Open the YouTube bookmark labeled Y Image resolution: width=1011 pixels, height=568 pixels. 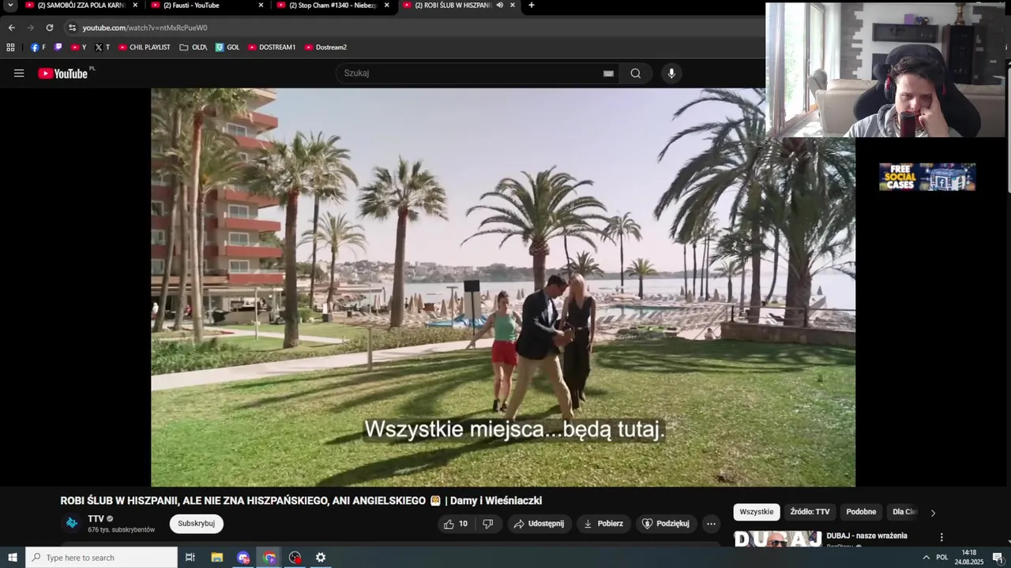(78, 47)
